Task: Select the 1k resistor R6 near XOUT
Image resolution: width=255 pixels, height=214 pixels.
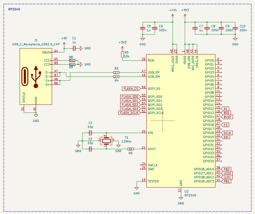Action: 130,149
